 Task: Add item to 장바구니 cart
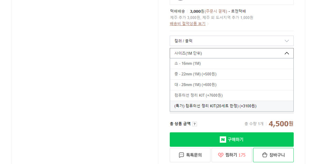pyautogui.click(x=273, y=155)
